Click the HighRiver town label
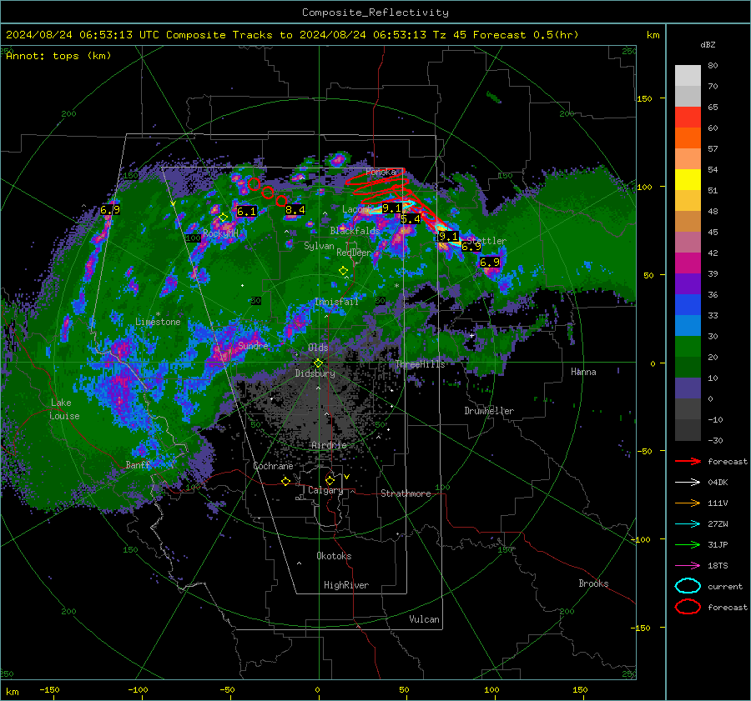 (346, 585)
